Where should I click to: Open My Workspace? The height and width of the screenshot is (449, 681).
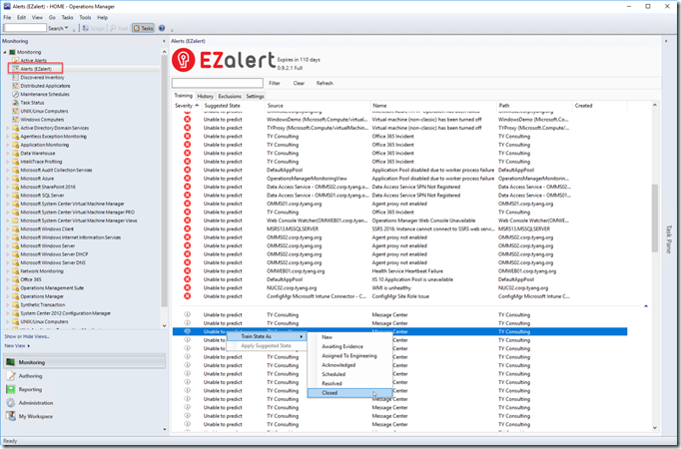(35, 416)
